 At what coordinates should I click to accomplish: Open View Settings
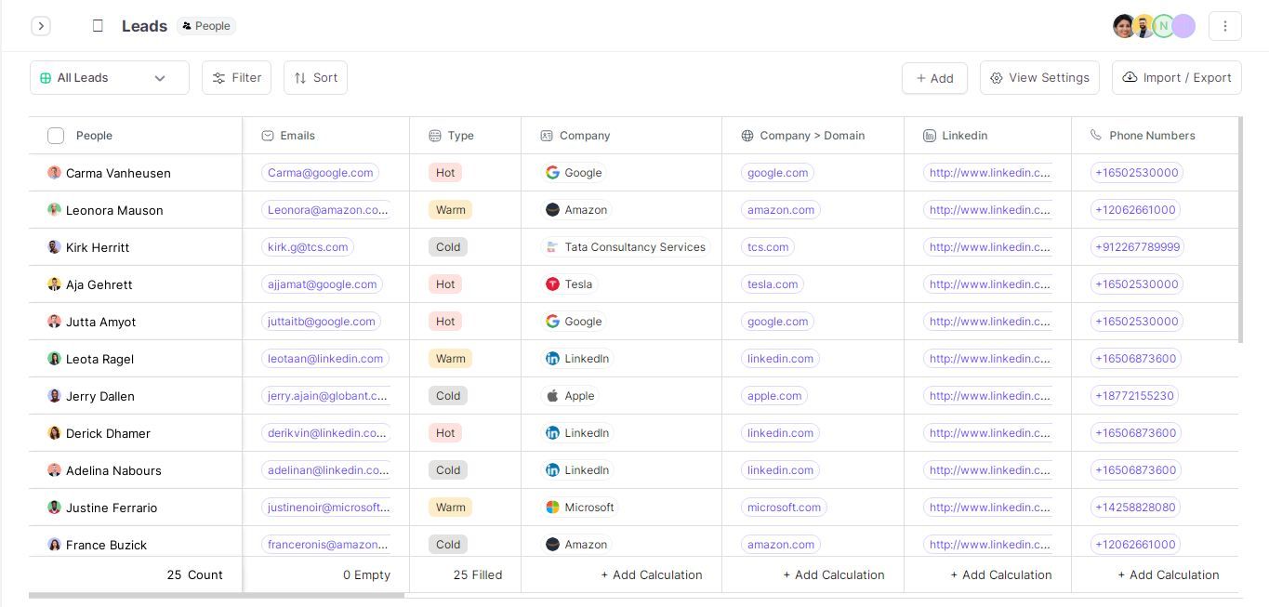coord(1039,77)
